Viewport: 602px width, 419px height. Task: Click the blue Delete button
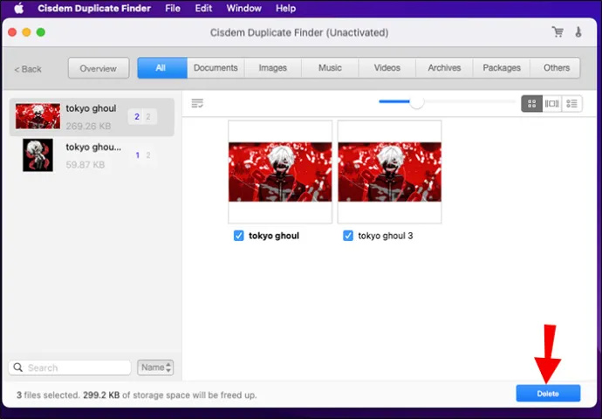point(548,394)
